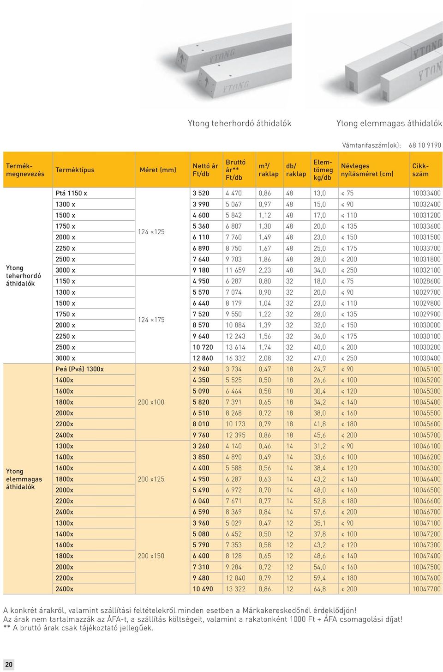The width and height of the screenshot is (443, 672).
Task: Click article number '10031800'
Action: point(426,259)
